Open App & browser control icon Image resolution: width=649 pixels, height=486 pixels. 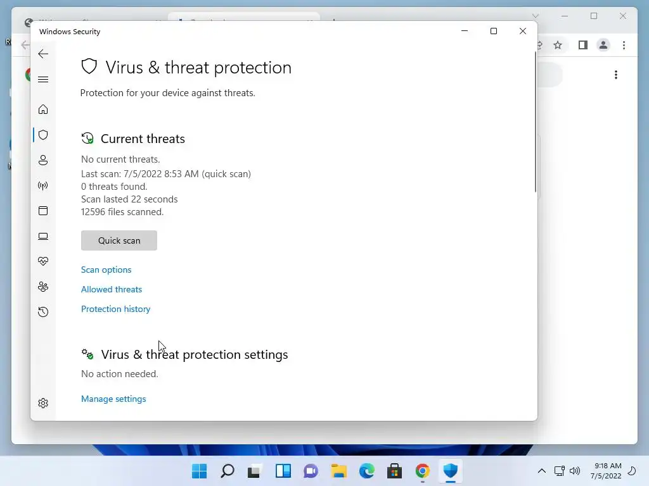point(43,211)
